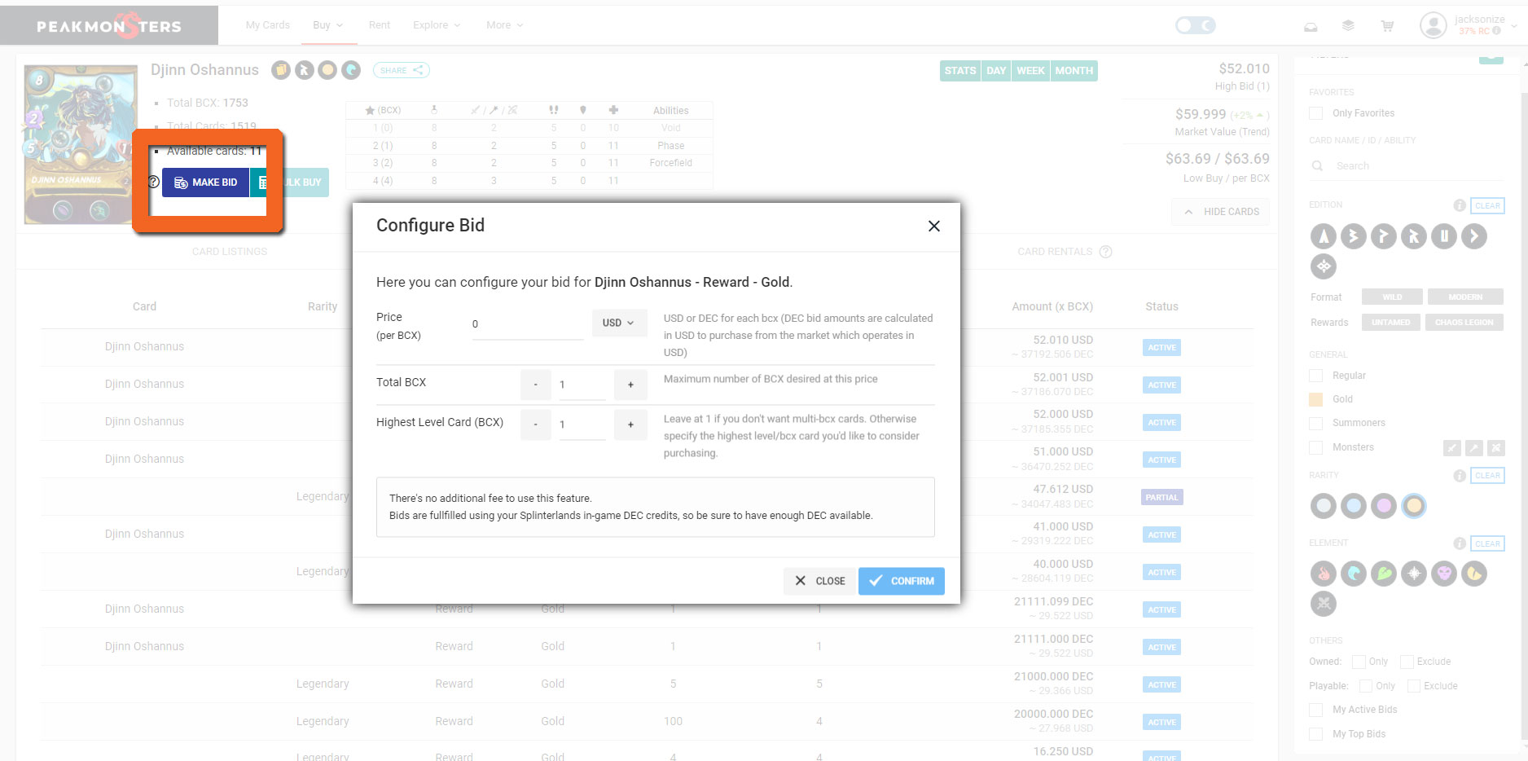The image size is (1528, 761).
Task: Filter by Earth leaf element icon
Action: [x=1384, y=574]
